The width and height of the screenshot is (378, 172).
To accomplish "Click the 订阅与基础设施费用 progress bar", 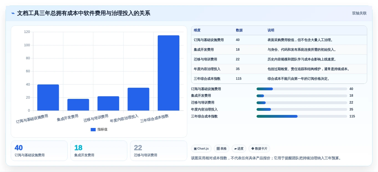I will pos(302,89).
